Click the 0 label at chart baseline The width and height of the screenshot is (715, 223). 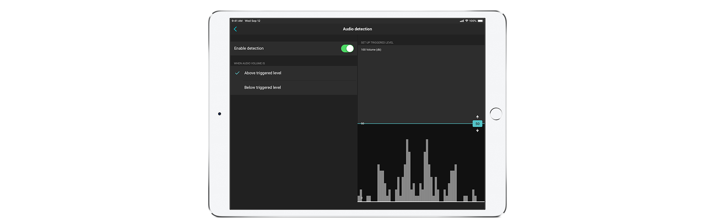click(362, 198)
